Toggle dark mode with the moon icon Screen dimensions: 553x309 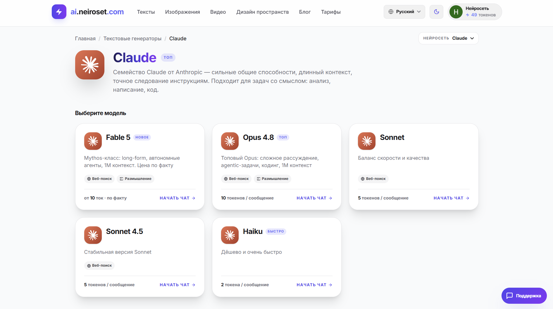point(436,12)
